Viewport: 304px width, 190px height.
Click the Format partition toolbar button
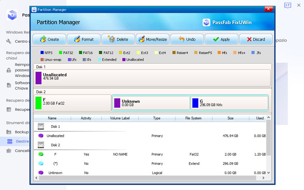click(84, 39)
